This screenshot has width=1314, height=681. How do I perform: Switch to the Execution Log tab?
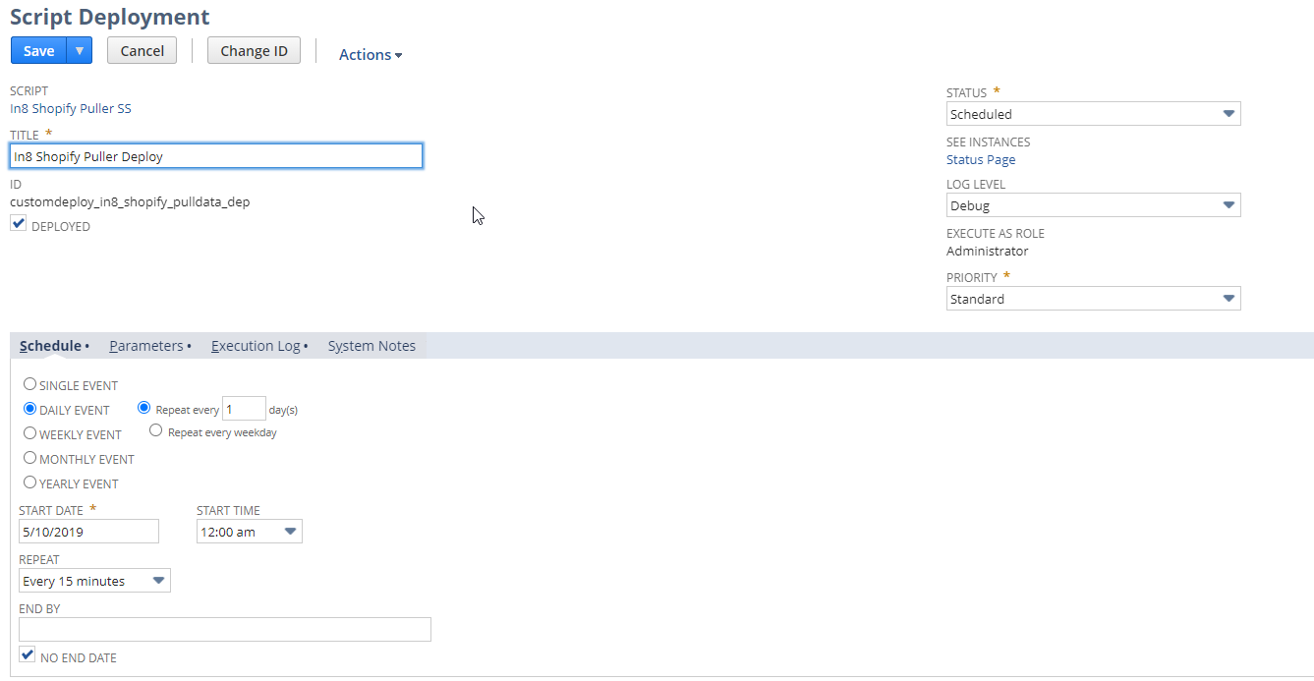[255, 345]
